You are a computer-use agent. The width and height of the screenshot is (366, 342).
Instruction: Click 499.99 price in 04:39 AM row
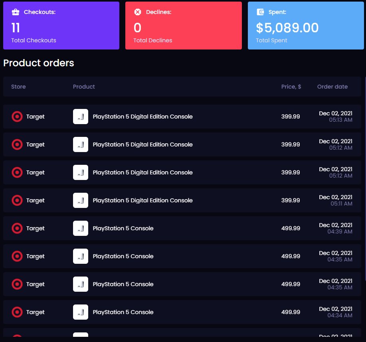point(291,228)
